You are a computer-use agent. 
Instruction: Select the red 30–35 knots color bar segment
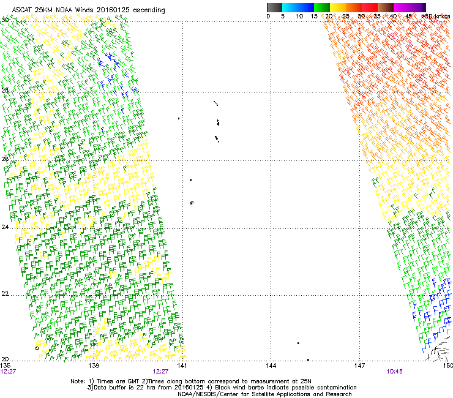tap(370, 7)
